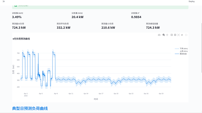Click the 训练集 RMSE metric label
This screenshot has width=202, height=113.
click(x=77, y=13)
